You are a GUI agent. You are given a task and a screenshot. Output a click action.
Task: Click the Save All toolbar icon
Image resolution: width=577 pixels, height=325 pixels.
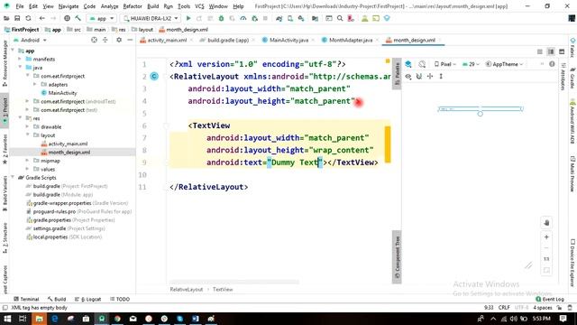click(x=17, y=18)
